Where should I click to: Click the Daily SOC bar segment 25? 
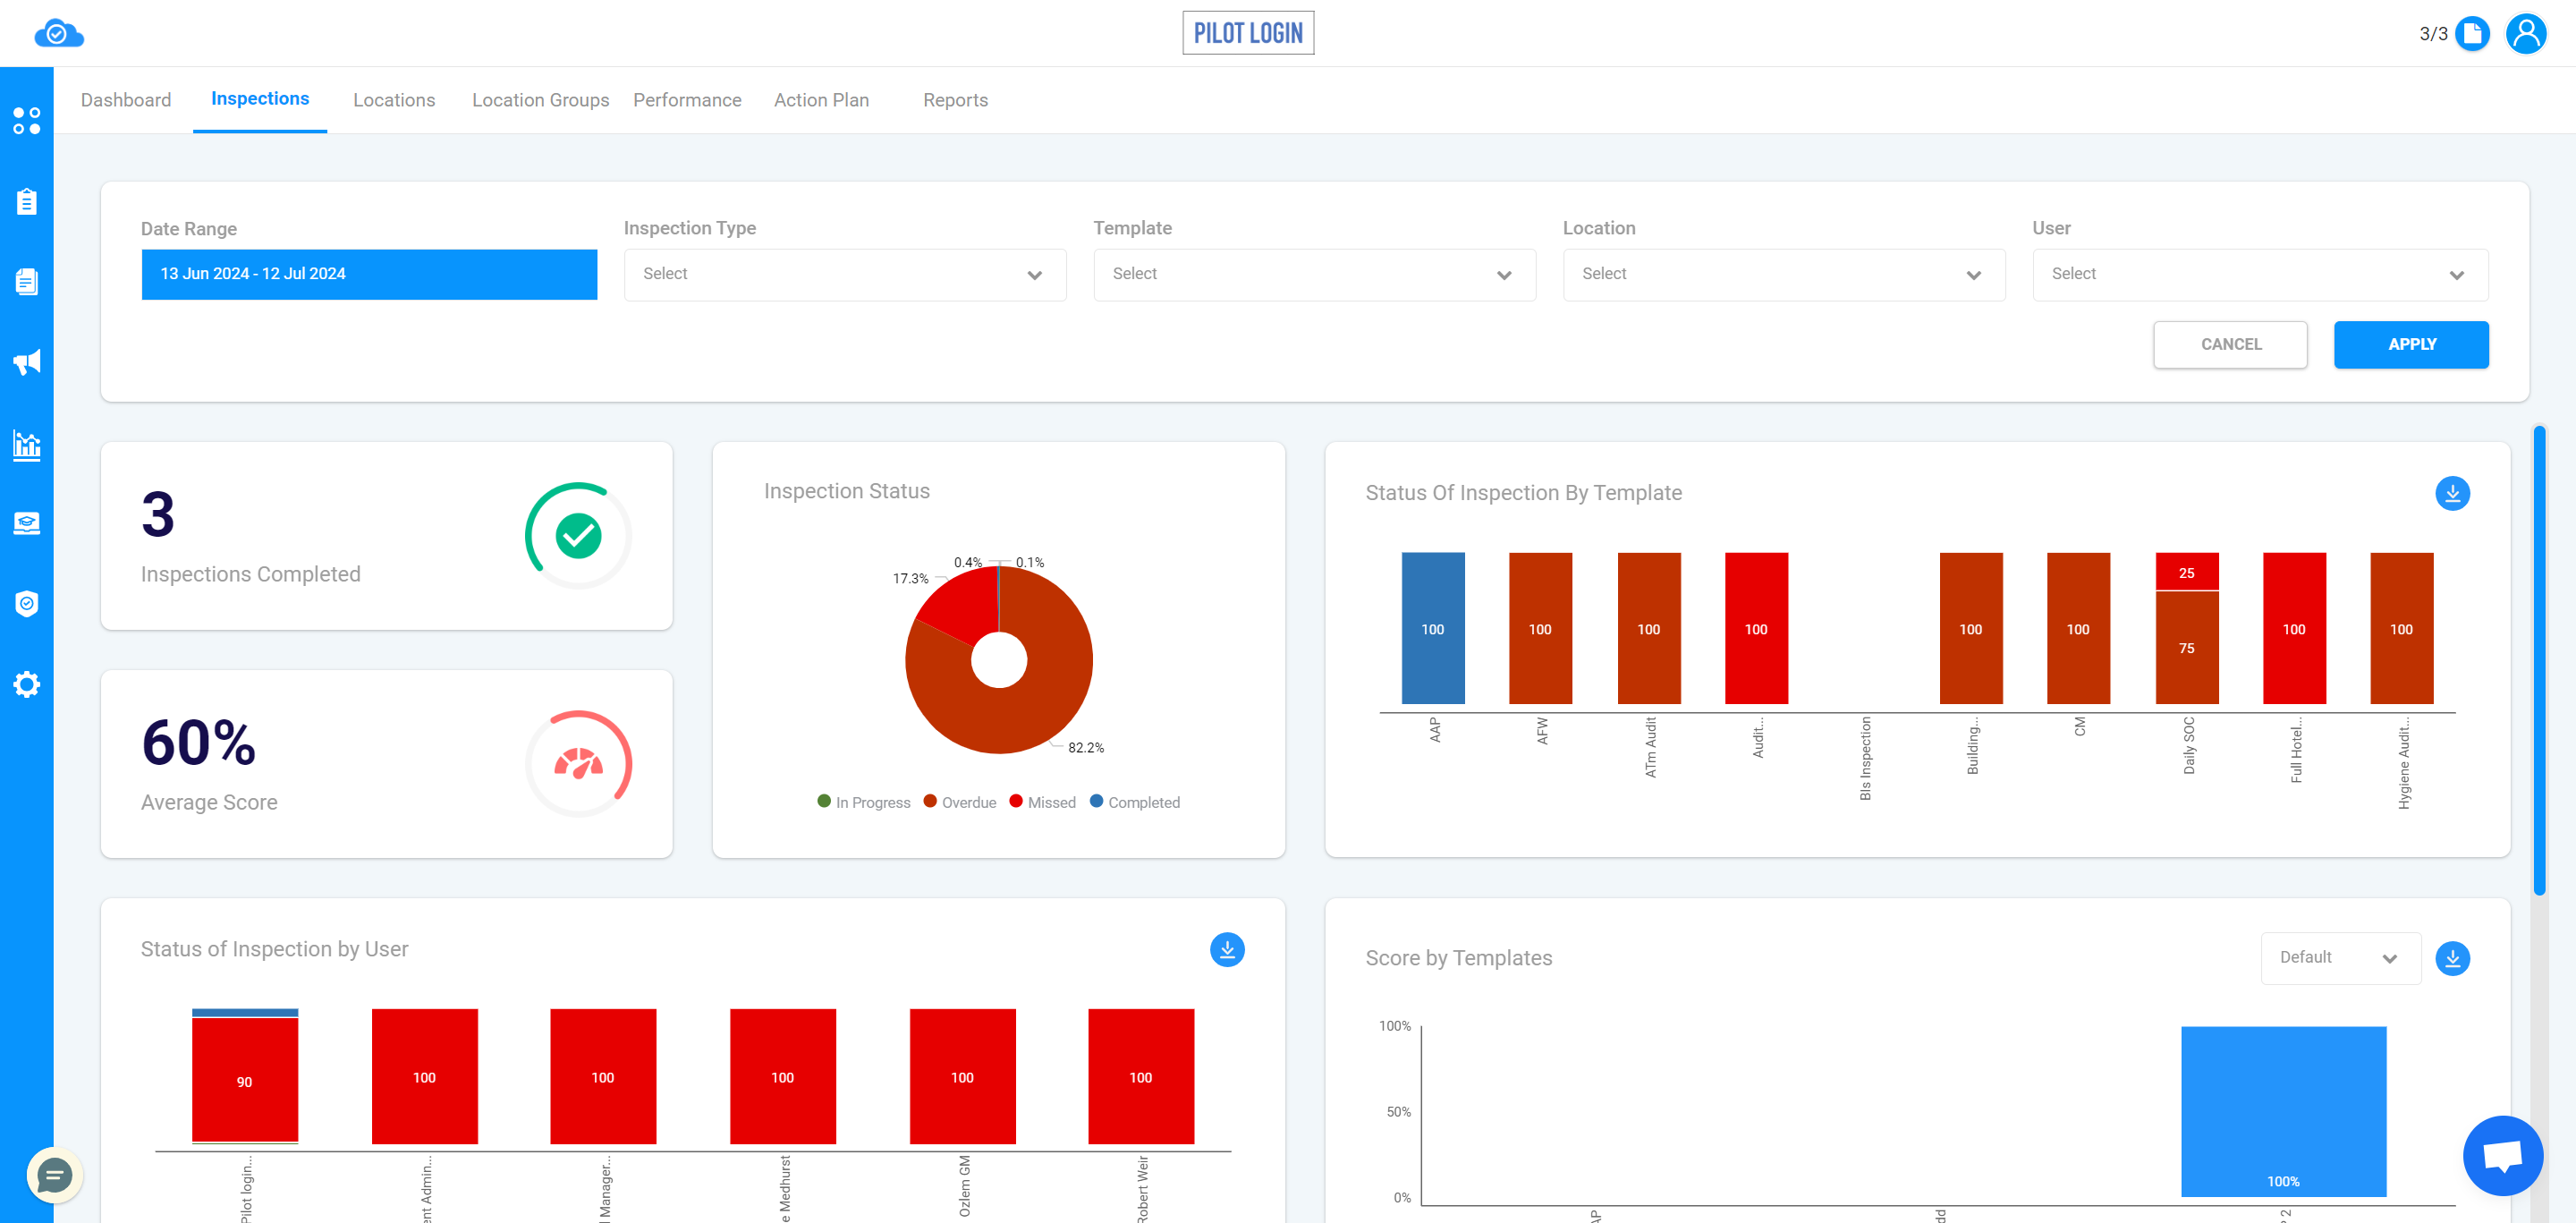[2186, 572]
